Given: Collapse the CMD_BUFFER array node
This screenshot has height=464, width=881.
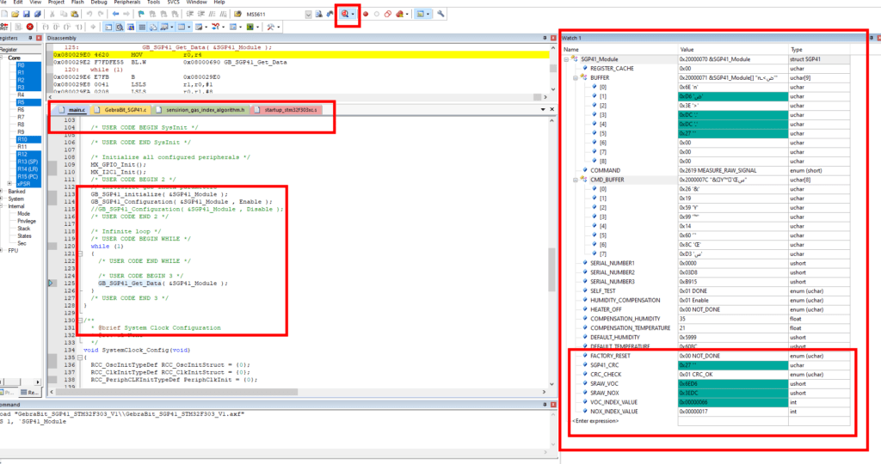Looking at the screenshot, I should [576, 180].
